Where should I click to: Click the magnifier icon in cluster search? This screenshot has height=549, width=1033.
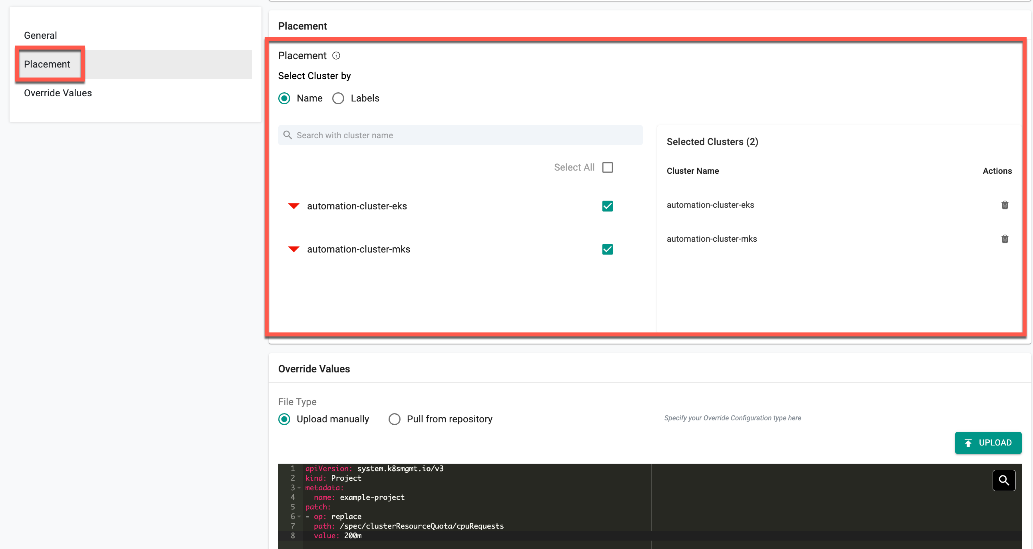coord(287,135)
